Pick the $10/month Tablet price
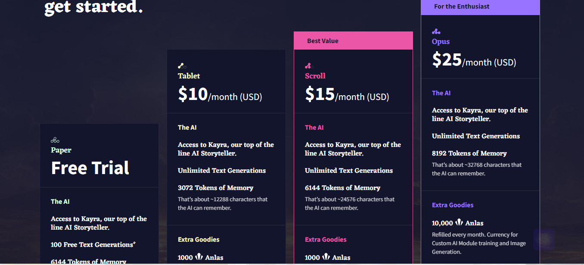Image resolution: width=584 pixels, height=265 pixels. 220,94
